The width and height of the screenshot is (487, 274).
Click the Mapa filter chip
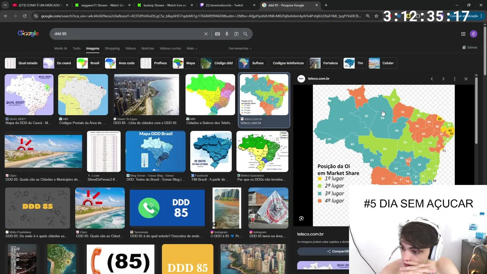(185, 63)
